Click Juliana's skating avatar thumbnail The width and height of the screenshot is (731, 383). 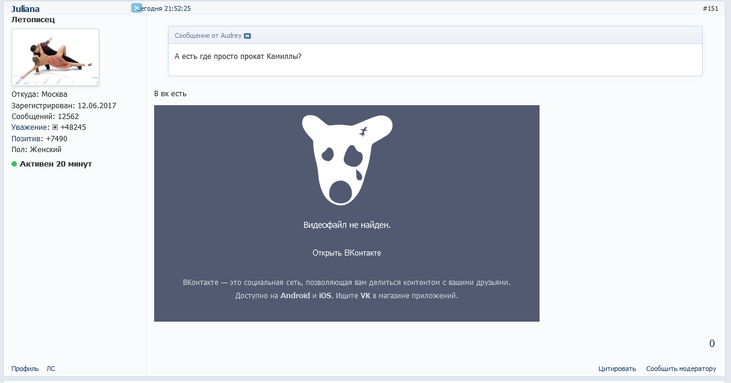55,57
